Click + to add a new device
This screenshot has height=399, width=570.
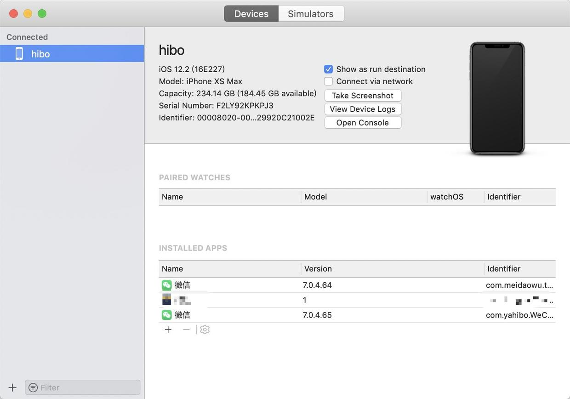tap(12, 388)
